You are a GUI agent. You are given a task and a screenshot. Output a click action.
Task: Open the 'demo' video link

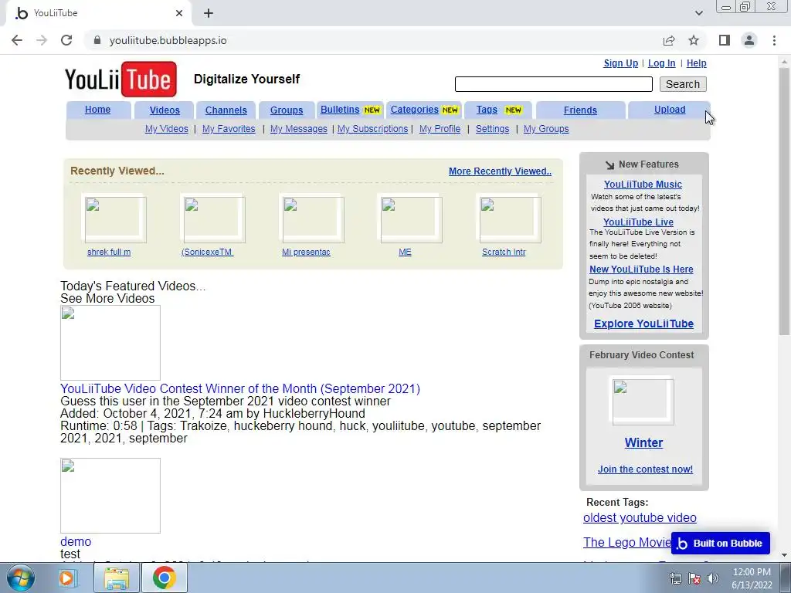76,541
